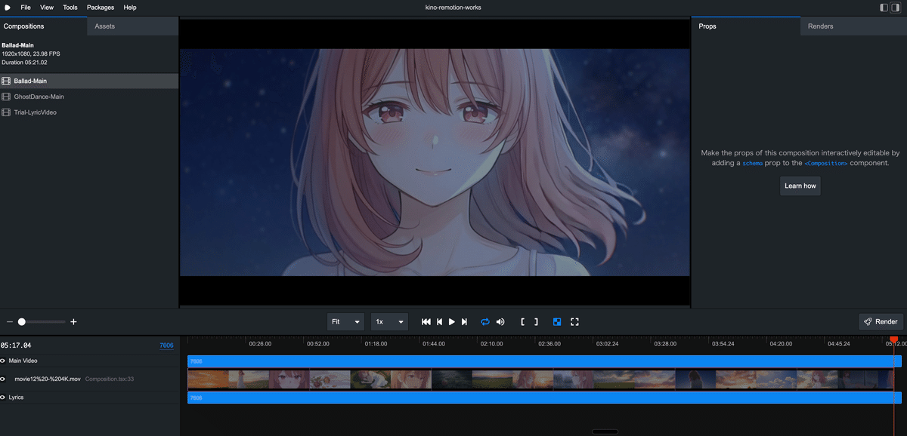Jump to start with skip-back icon
The image size is (907, 436).
(x=426, y=321)
